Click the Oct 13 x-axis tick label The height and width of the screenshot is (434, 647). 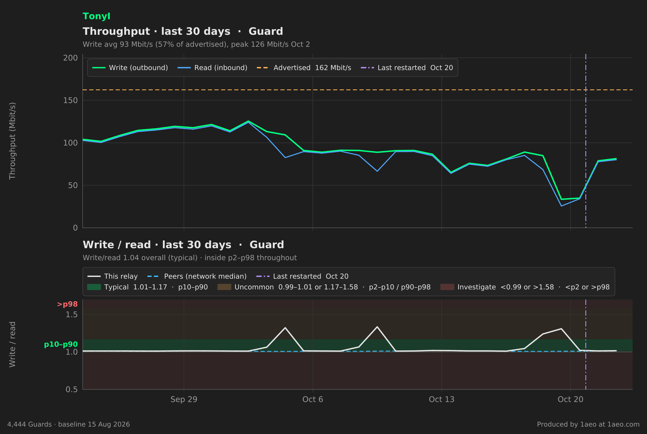[442, 400]
